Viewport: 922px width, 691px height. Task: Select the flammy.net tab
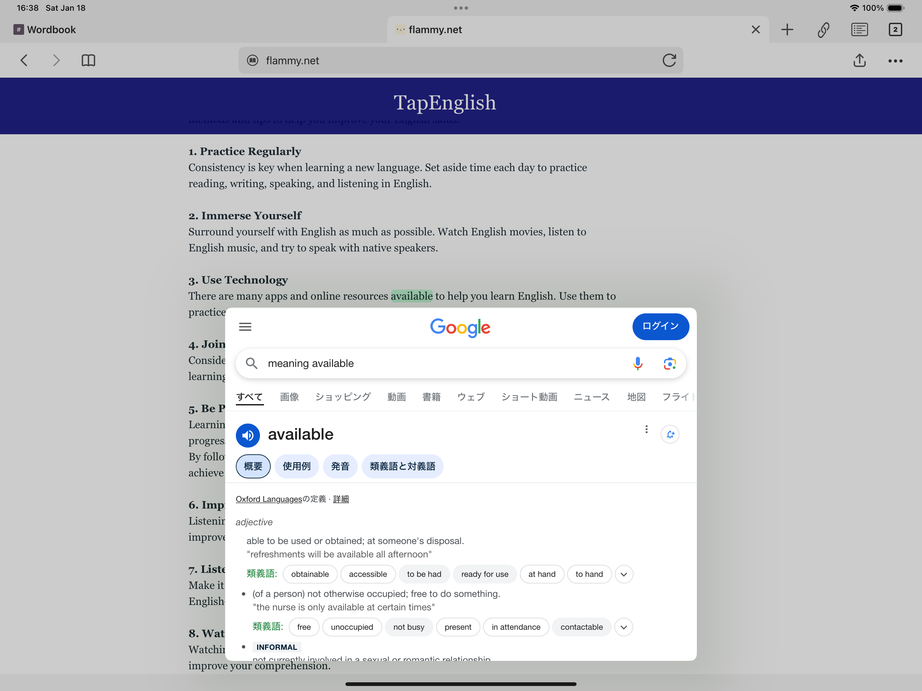[x=578, y=29]
